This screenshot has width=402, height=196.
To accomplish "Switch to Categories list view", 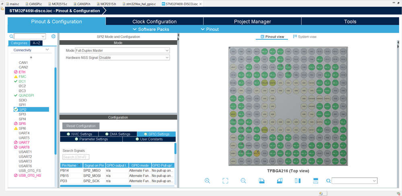I will [x=19, y=43].
